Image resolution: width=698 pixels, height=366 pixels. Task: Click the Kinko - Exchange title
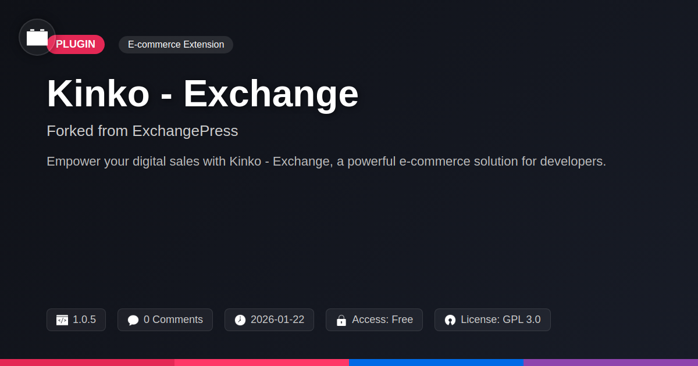(x=202, y=94)
